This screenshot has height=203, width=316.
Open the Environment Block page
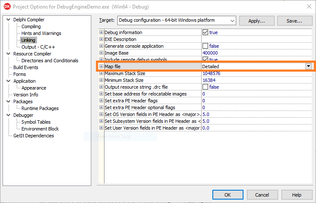click(x=40, y=129)
